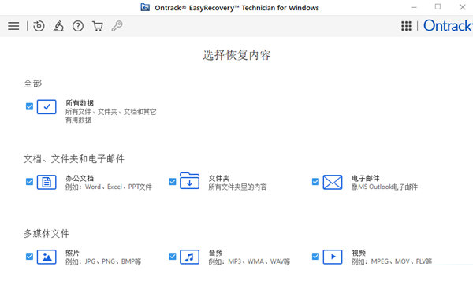Click the 办公文档 document icon
This screenshot has width=473, height=300.
click(x=47, y=182)
